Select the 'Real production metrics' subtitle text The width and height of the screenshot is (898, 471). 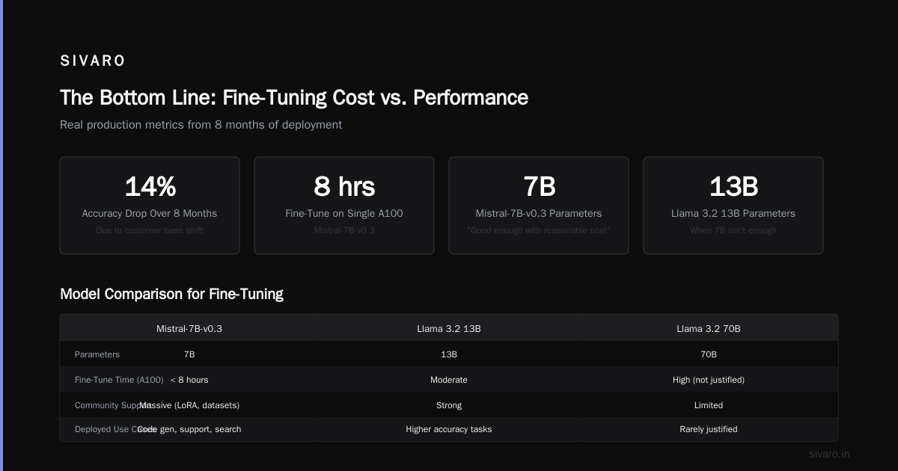coord(201,125)
